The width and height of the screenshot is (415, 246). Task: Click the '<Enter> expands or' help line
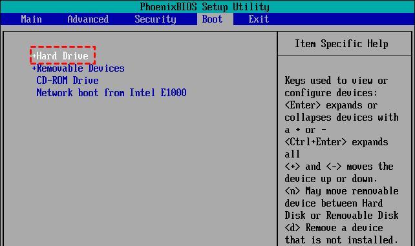coord(331,105)
